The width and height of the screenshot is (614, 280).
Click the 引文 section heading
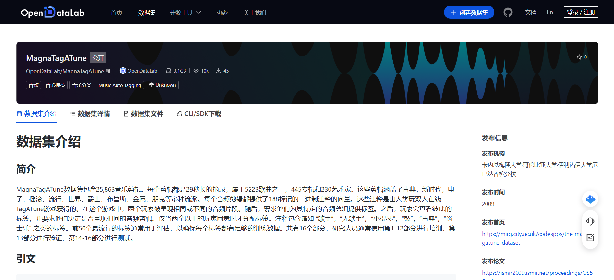point(26,259)
